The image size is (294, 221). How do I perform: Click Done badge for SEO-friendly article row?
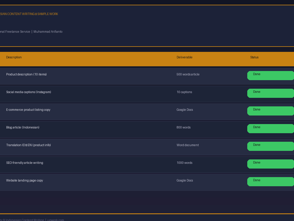click(x=270, y=164)
